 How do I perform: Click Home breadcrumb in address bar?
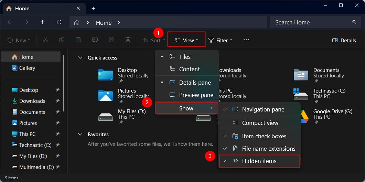[x=104, y=23]
